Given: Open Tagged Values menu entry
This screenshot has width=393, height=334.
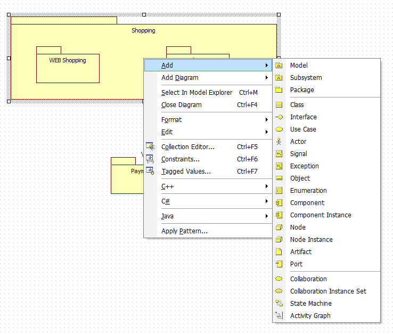Looking at the screenshot, I should (208, 172).
